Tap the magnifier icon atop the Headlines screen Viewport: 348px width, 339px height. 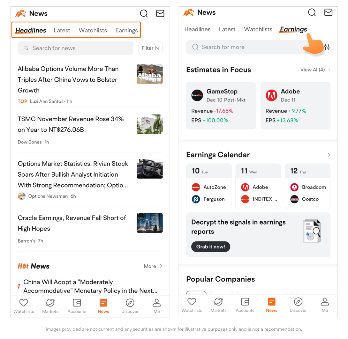(144, 13)
